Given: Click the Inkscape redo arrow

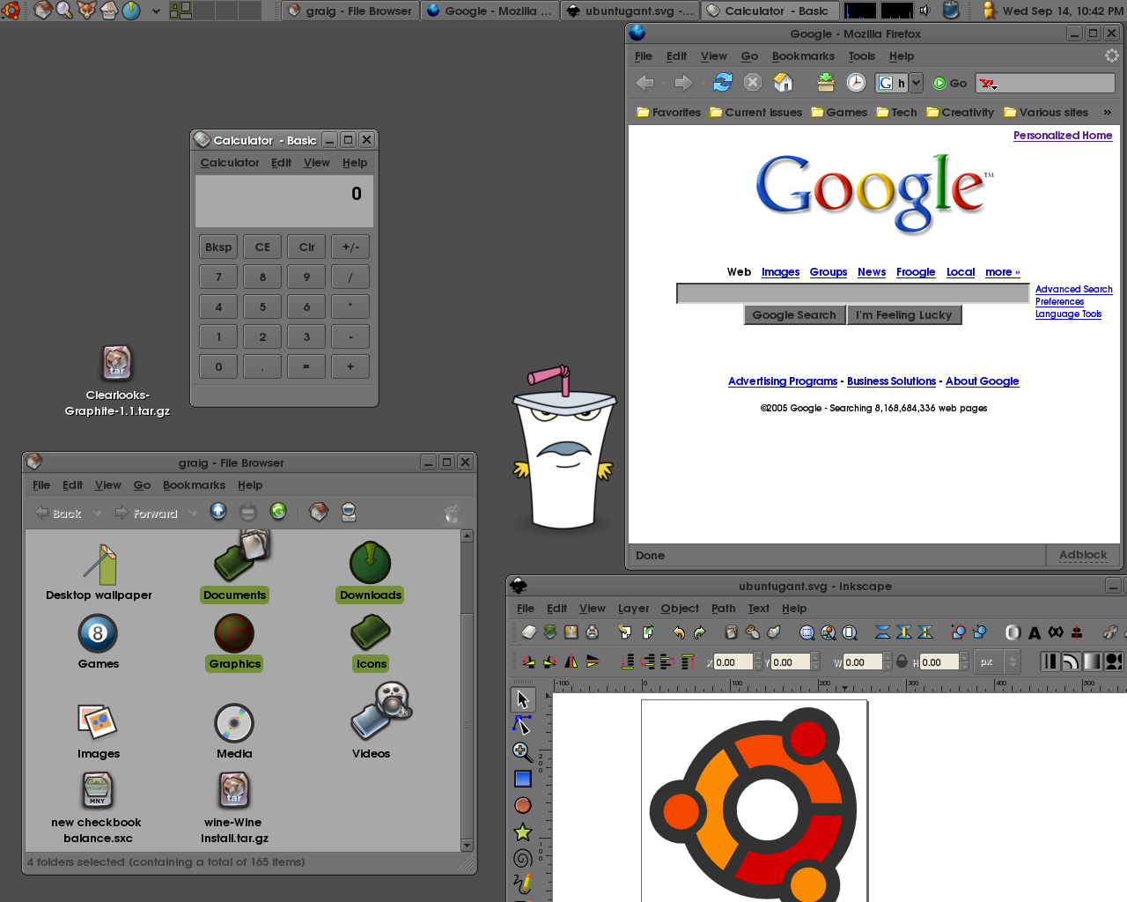Looking at the screenshot, I should tap(700, 632).
